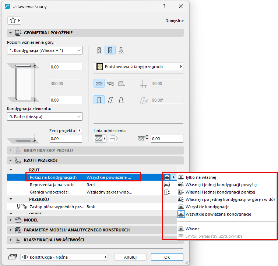Click the top offset 0.00 field
The height and width of the screenshot is (266, 278).
tap(66, 67)
